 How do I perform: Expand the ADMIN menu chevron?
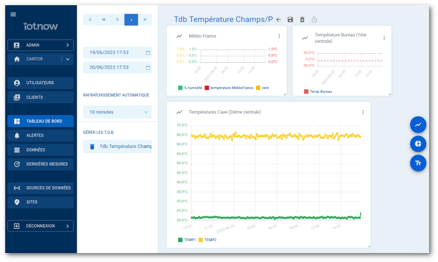(67, 45)
